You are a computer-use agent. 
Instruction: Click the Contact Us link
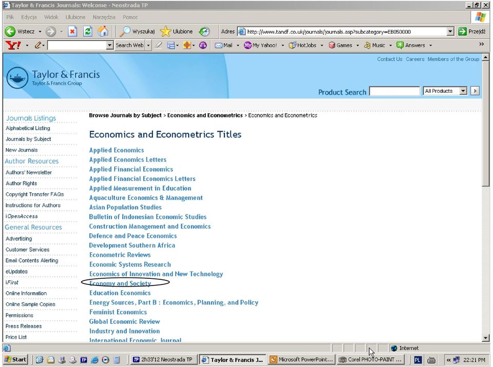[390, 59]
